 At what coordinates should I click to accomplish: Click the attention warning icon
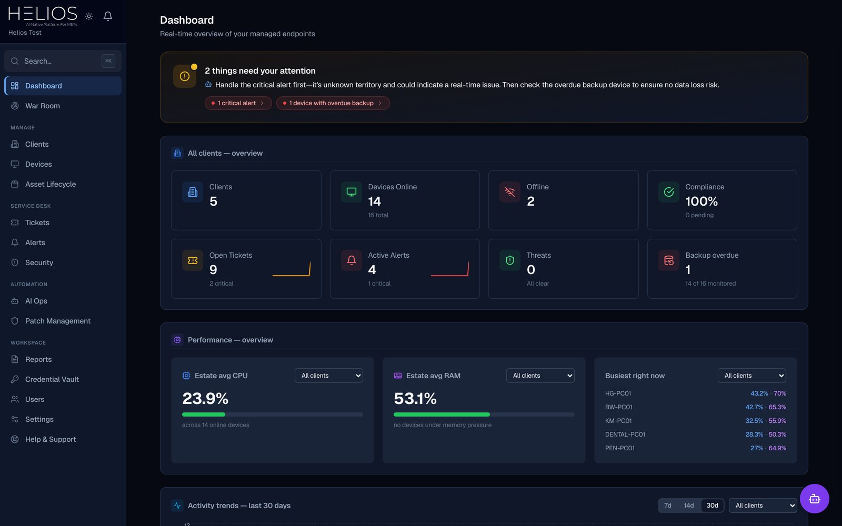[x=185, y=76]
